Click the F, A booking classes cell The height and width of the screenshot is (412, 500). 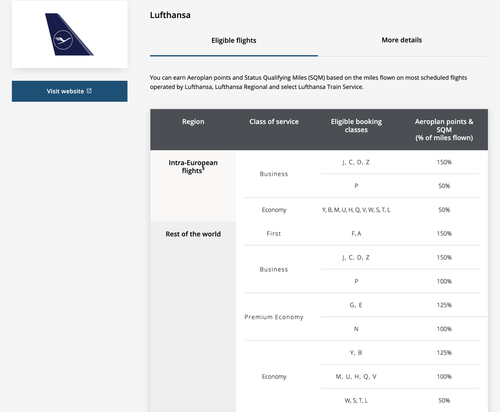tap(356, 233)
